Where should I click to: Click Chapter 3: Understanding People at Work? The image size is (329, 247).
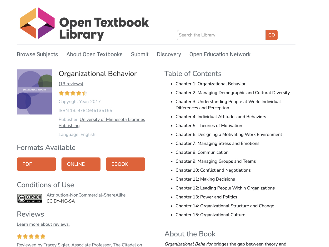228,105
